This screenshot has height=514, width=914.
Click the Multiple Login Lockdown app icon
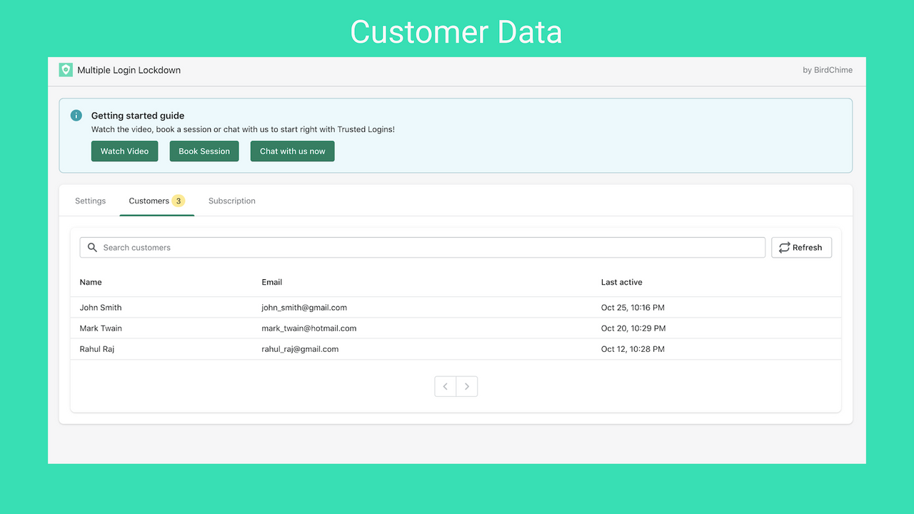pos(66,70)
